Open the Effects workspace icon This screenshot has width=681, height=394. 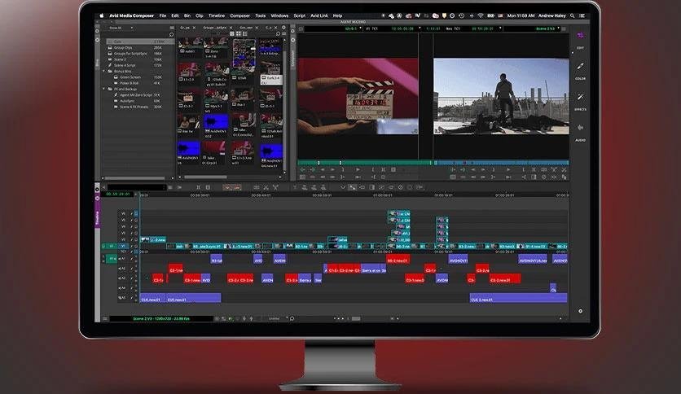click(x=580, y=97)
